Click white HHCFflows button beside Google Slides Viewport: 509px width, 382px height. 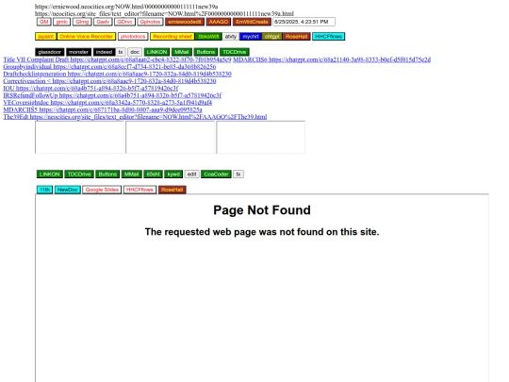140,190
